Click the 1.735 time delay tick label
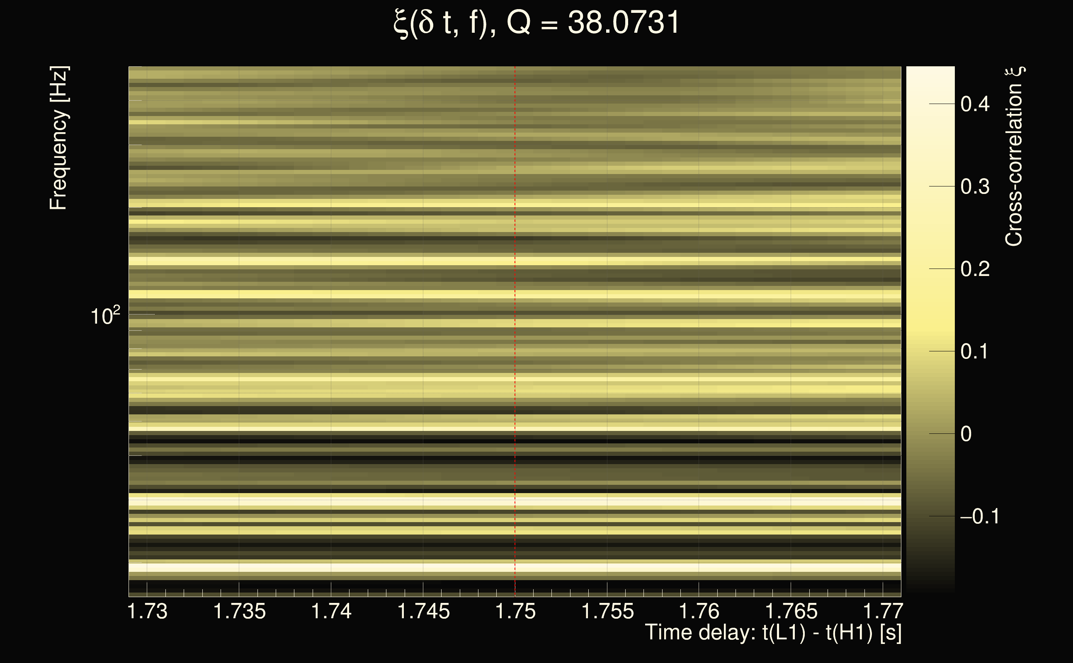 [x=240, y=611]
